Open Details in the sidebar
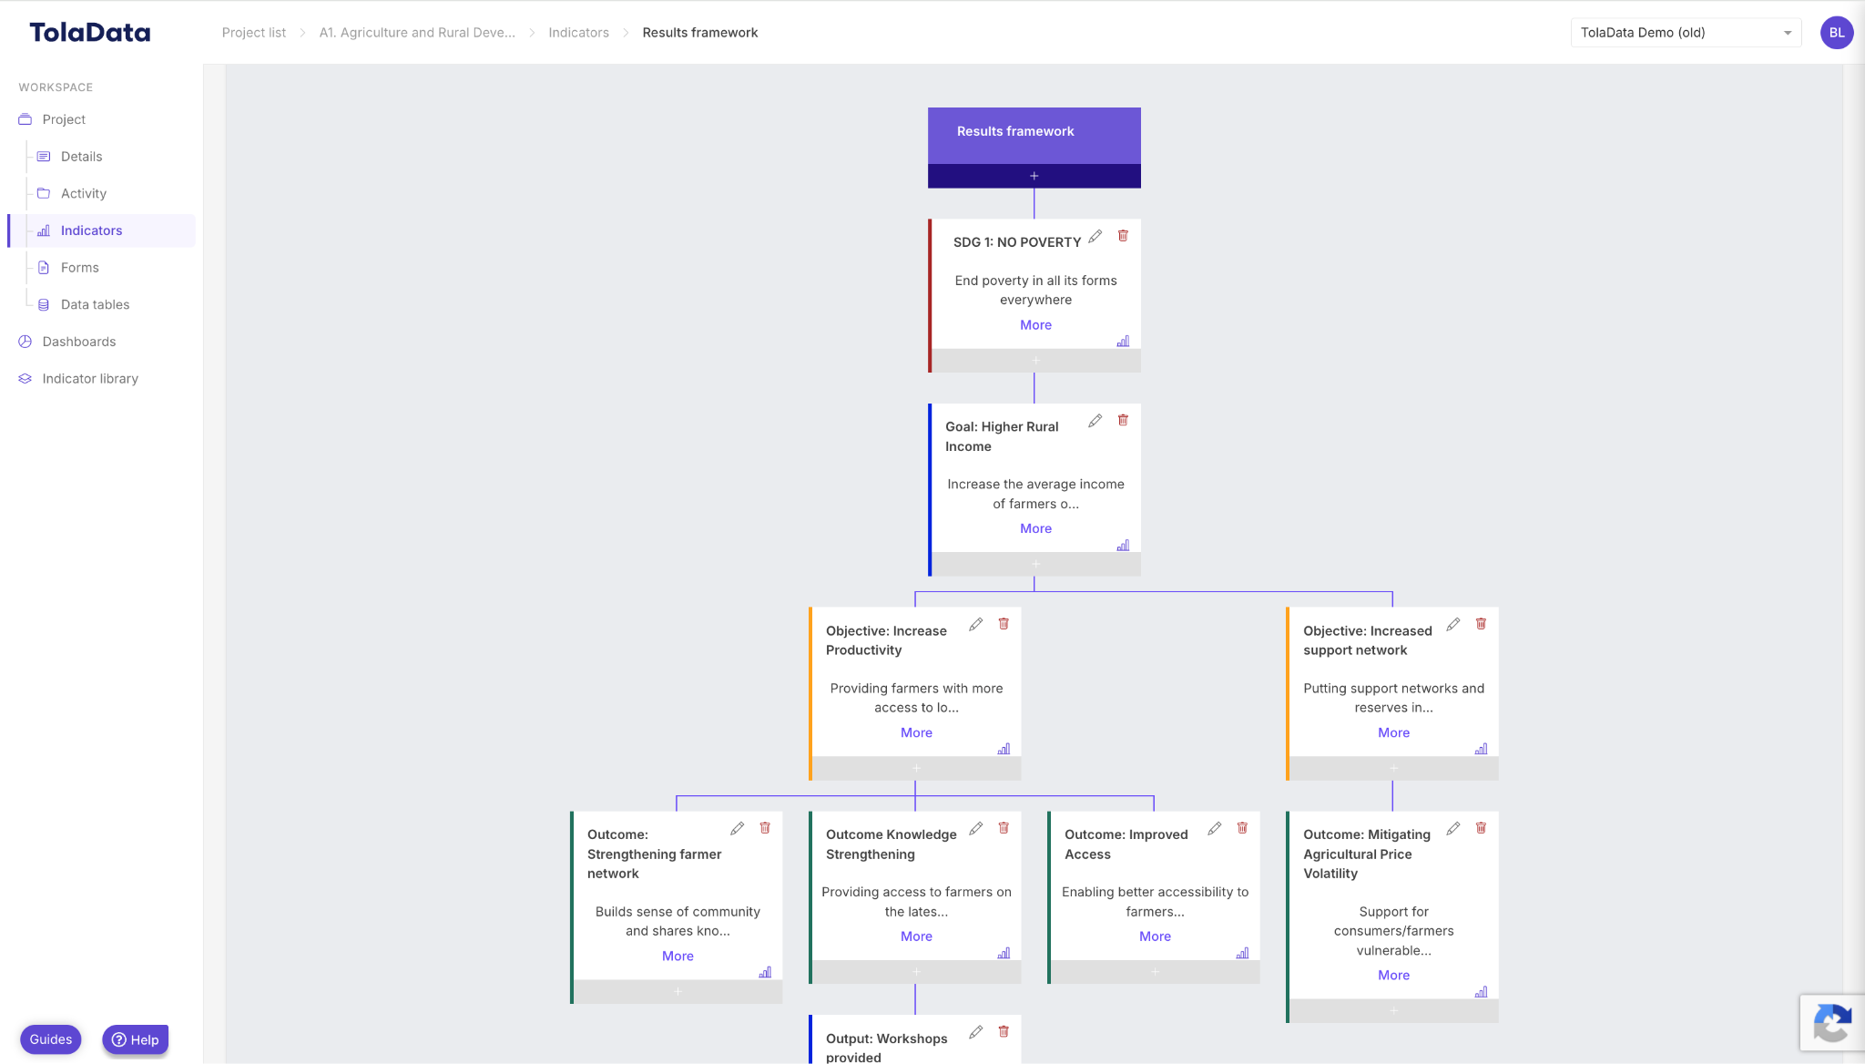Image resolution: width=1865 pixels, height=1064 pixels. (x=81, y=157)
